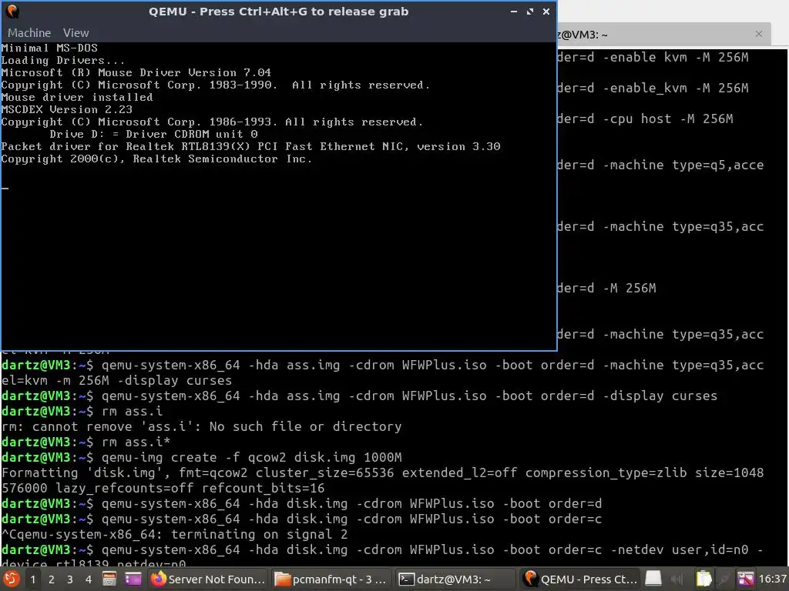The image size is (789, 591).
Task: Switch to workspace 2
Action: (x=52, y=579)
